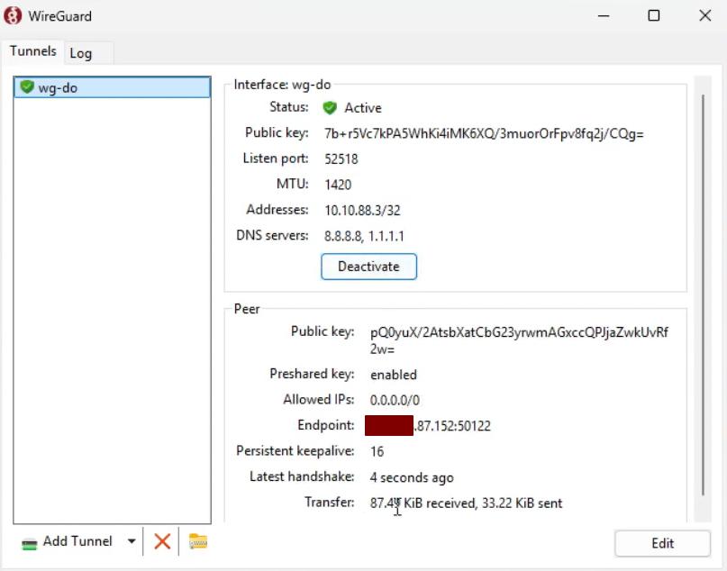Click allowed IPs value 0.0.0.0/0
The height and width of the screenshot is (571, 727).
[x=395, y=400]
